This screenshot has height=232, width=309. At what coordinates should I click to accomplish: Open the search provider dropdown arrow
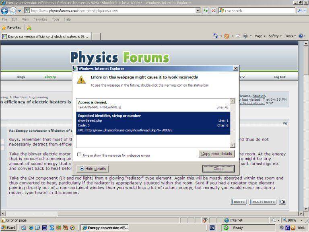[305, 10]
